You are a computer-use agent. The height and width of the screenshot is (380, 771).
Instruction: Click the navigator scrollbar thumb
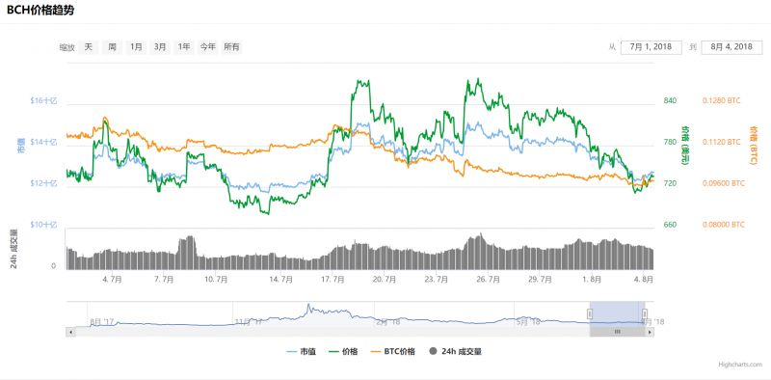(617, 332)
